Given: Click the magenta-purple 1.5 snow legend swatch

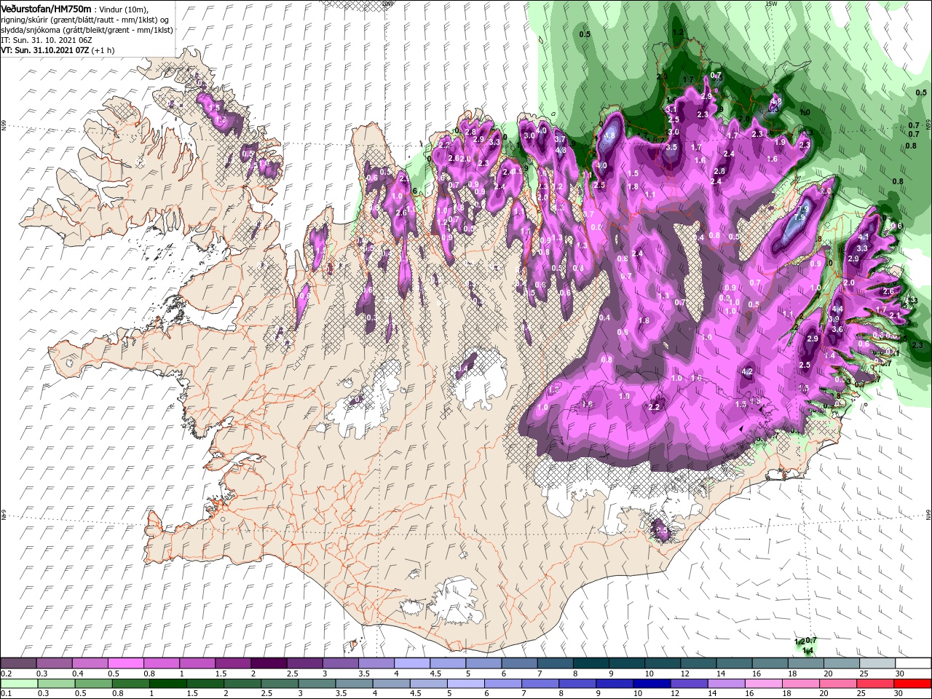Looking at the screenshot, I should coord(233,663).
